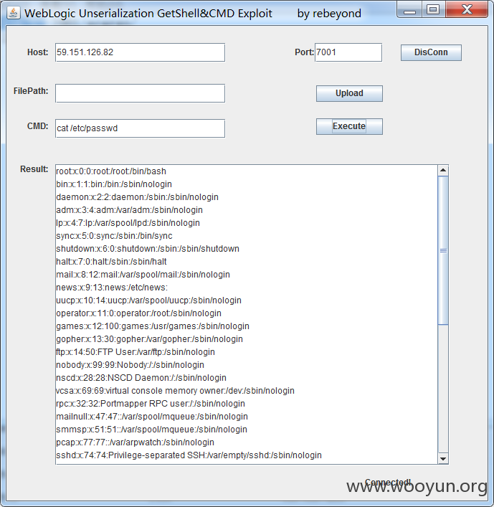Click the sshd Privilege-separated SSH line
The width and height of the screenshot is (494, 507).
pyautogui.click(x=189, y=455)
